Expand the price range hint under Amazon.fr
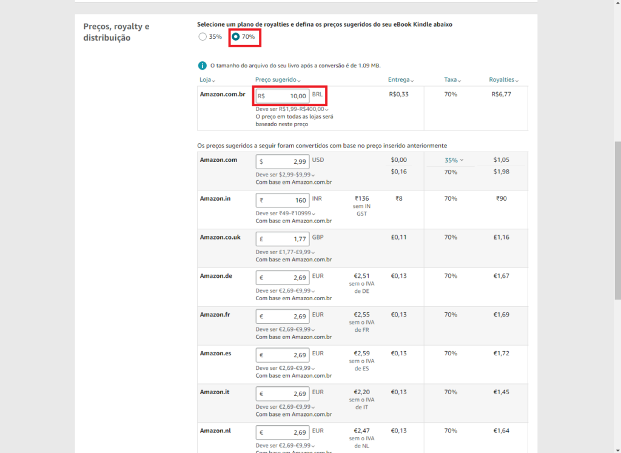 click(x=285, y=329)
